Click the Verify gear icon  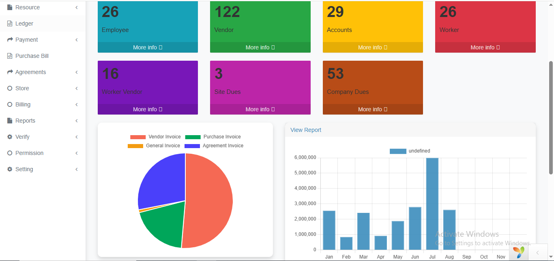10,137
